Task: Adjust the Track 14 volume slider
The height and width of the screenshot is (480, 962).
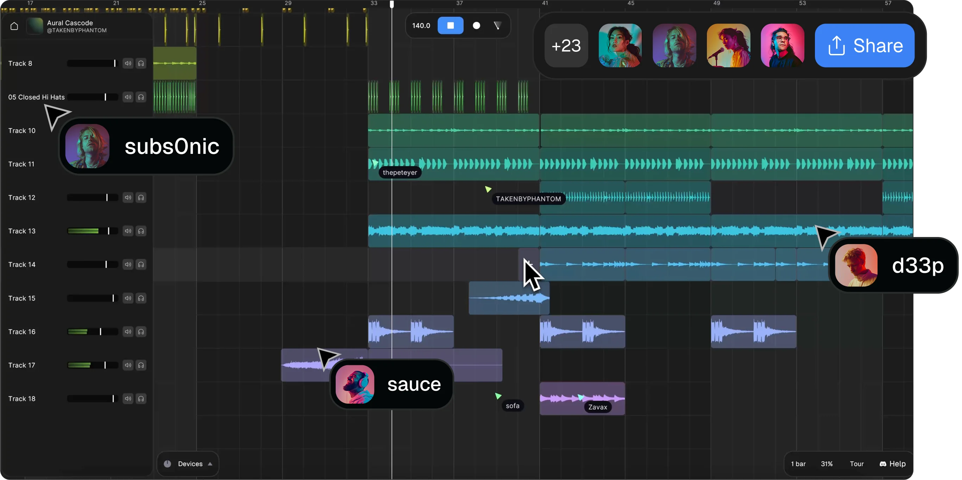Action: [106, 265]
